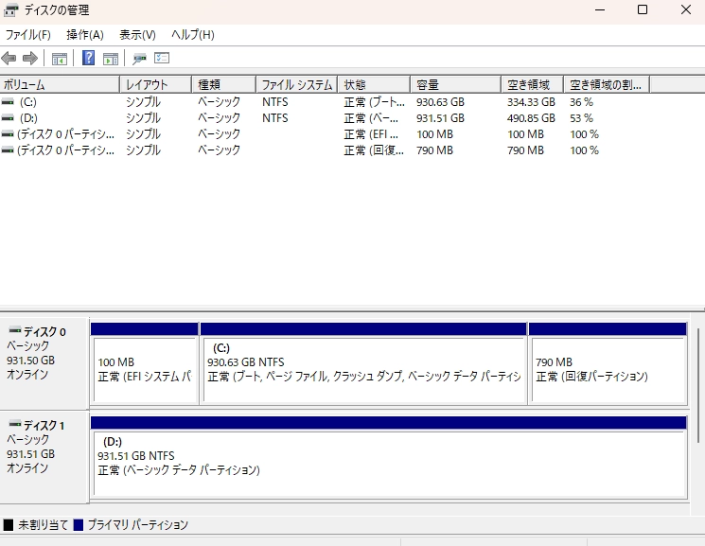Select the 790 MB recovery partition block
The width and height of the screenshot is (705, 546).
[x=607, y=369]
